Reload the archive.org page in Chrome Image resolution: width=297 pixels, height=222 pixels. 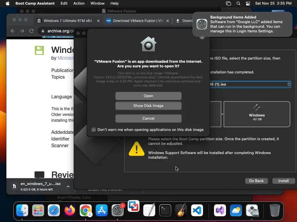point(31,31)
